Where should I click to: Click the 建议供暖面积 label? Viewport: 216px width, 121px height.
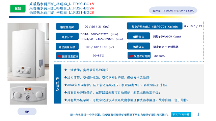click(x=67, y=47)
